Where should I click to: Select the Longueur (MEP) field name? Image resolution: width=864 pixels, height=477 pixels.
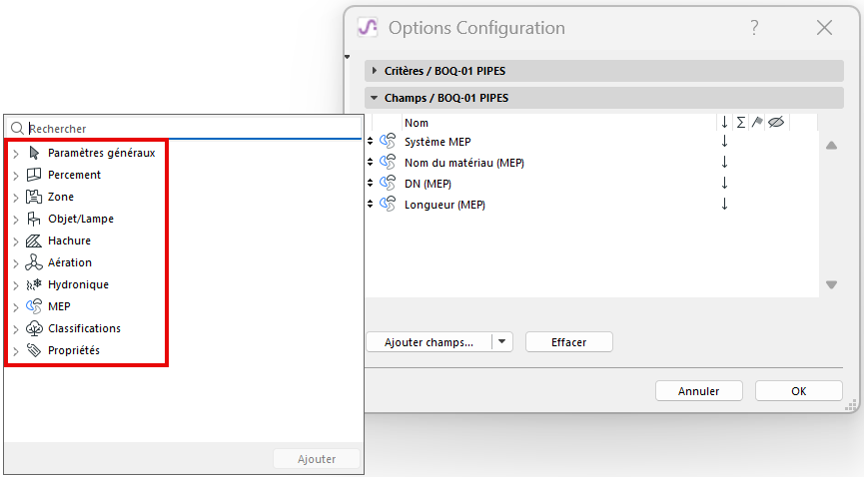tap(444, 205)
